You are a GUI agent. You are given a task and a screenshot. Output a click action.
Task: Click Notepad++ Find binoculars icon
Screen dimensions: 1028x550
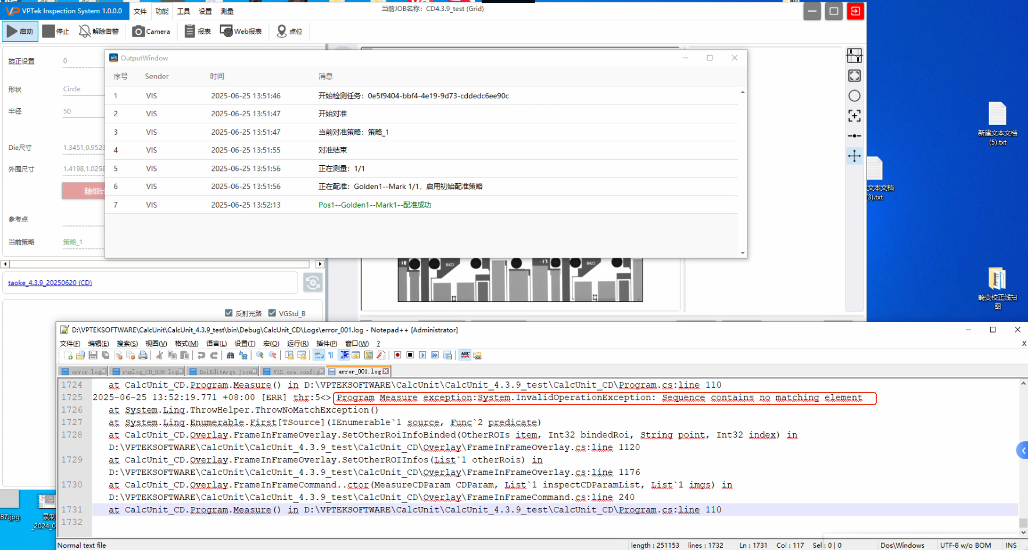click(x=231, y=355)
